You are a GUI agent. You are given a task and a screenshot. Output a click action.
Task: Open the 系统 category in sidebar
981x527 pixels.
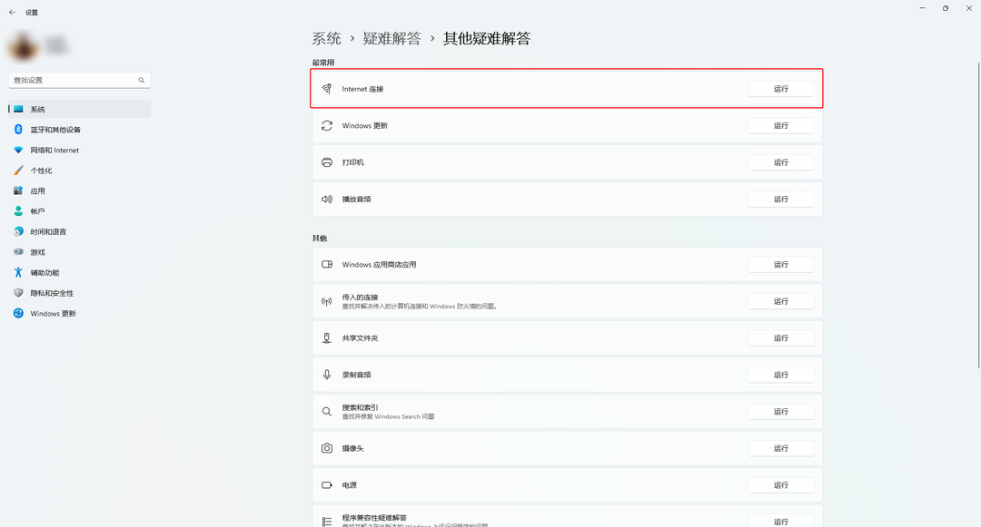(79, 109)
